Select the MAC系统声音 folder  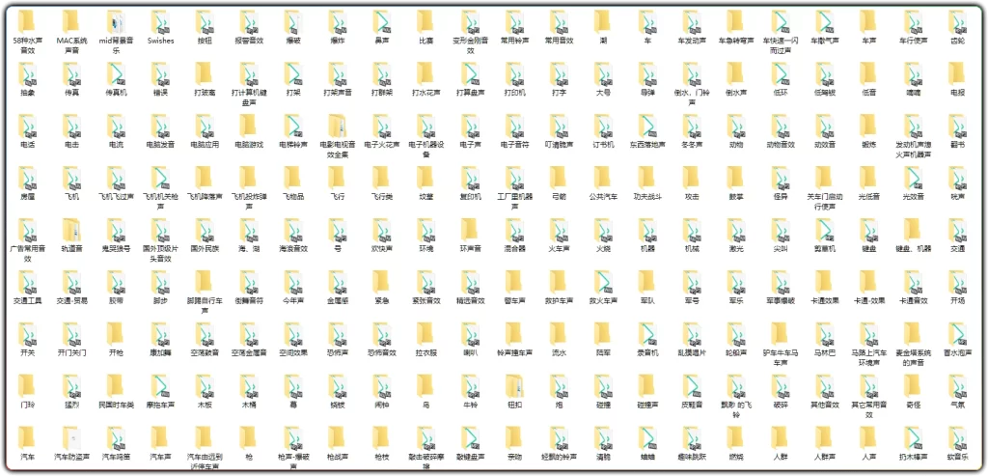click(x=71, y=30)
